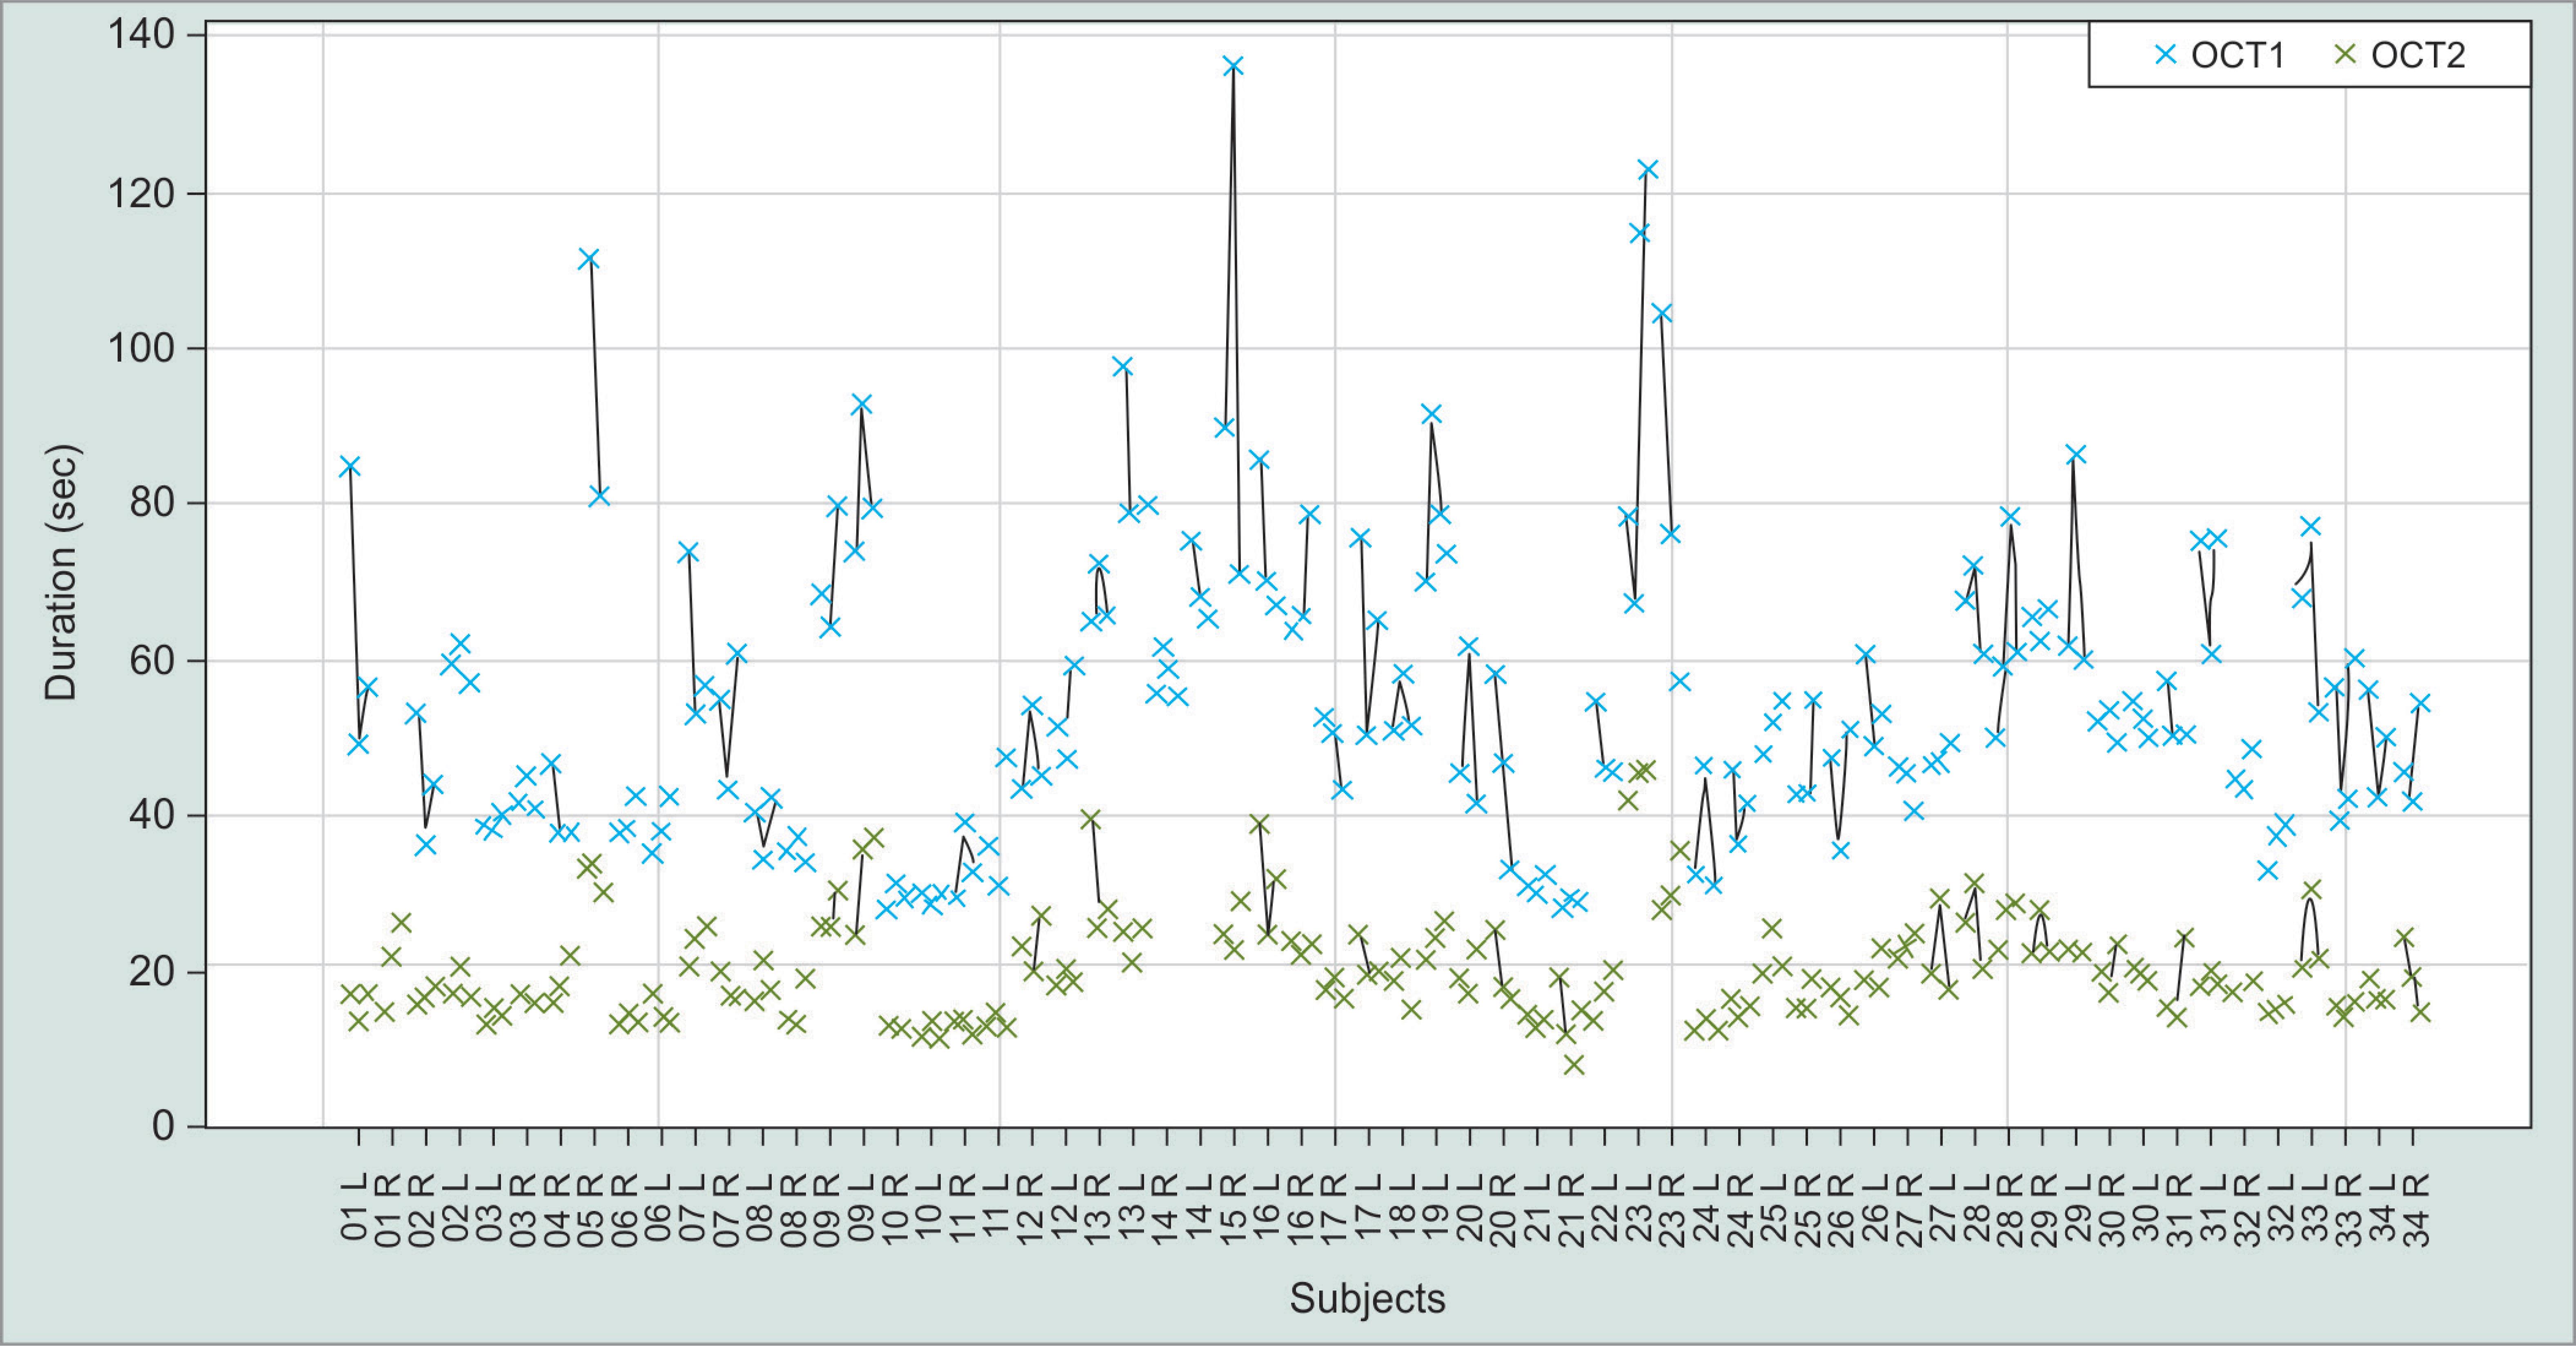Click subject label "12 L" on the x-axis
The height and width of the screenshot is (1346, 2576).
coord(1065,1207)
